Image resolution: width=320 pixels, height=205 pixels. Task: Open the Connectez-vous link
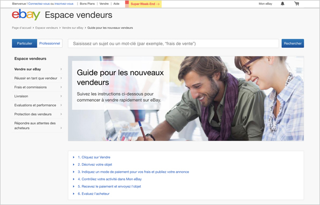coord(39,4)
